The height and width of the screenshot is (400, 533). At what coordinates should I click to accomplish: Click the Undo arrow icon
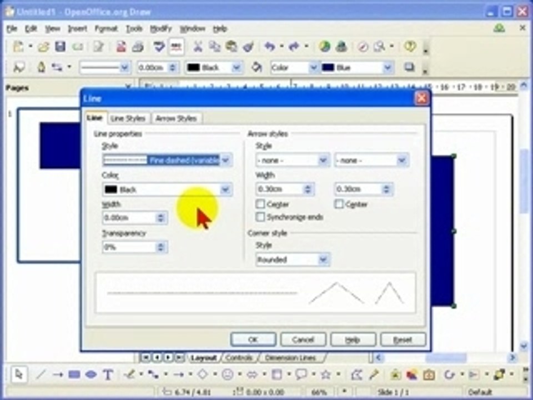(270, 46)
